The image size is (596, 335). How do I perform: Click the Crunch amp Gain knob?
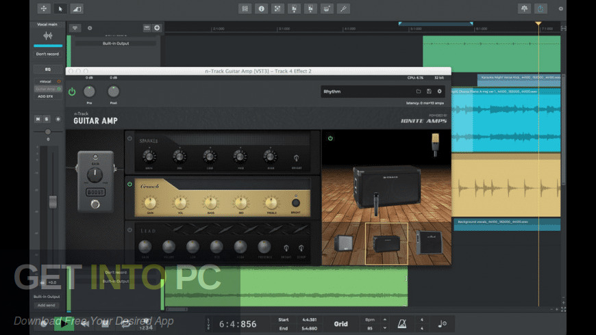150,203
